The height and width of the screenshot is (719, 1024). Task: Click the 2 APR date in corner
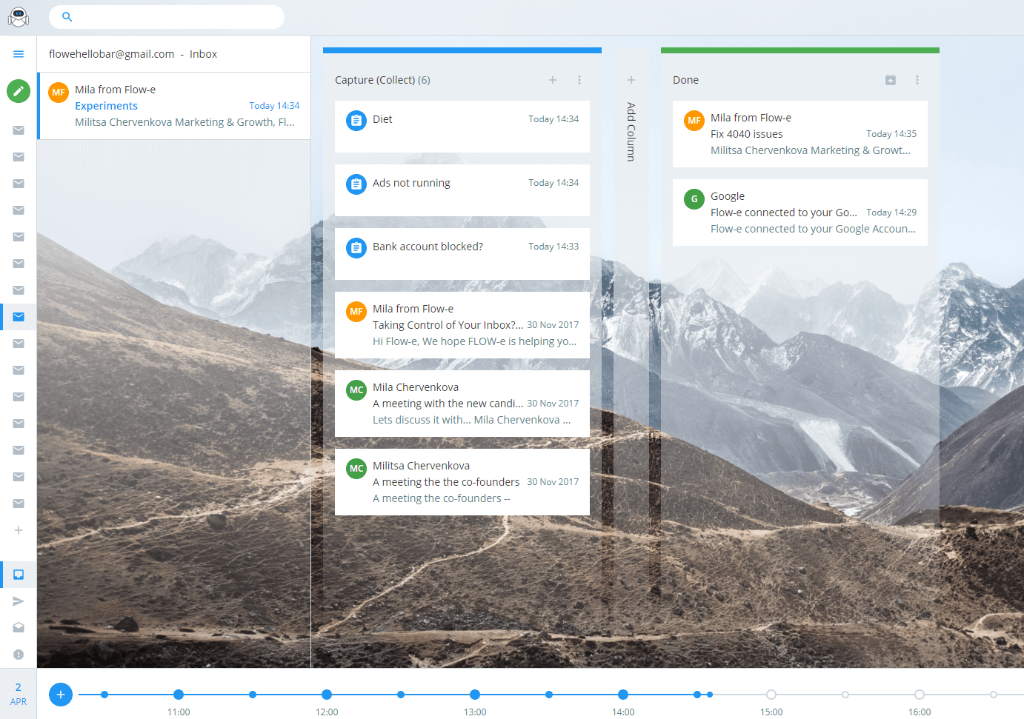coord(19,694)
